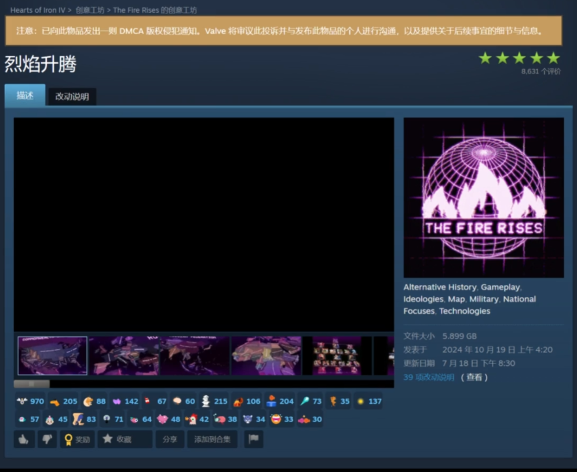
Task: Click the teal comet award showing 73
Action: click(311, 401)
